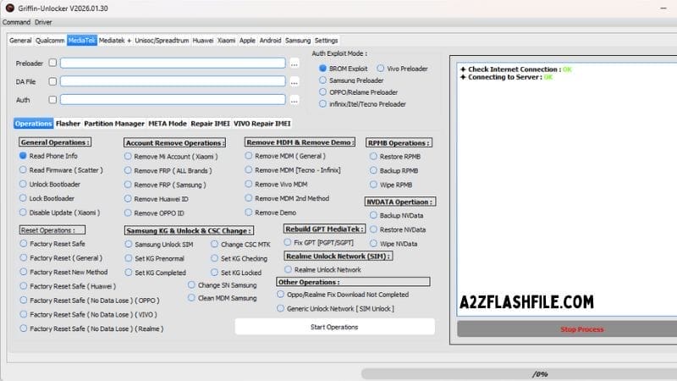This screenshot has height=381, width=677.
Task: Select Remove FRP ( ALL Brands )
Action: (x=168, y=171)
